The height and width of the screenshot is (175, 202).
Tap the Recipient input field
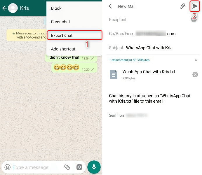[146, 20]
